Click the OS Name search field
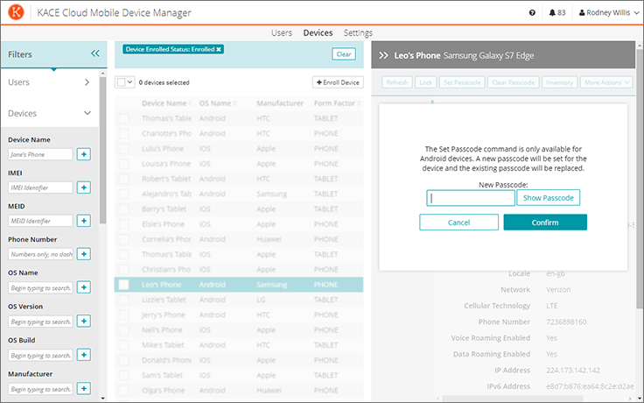Screen dimensions: 644x403 [x=40, y=287]
